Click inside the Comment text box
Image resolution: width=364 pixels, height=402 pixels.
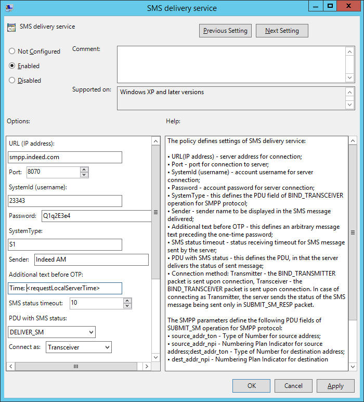point(231,64)
